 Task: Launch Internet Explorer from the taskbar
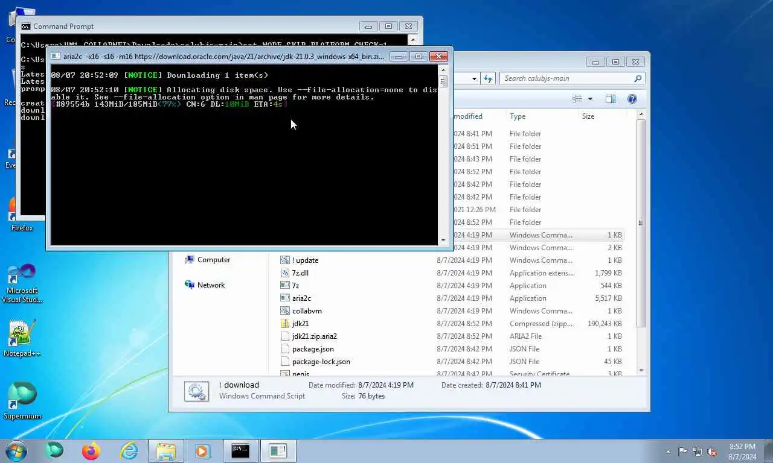(x=129, y=451)
